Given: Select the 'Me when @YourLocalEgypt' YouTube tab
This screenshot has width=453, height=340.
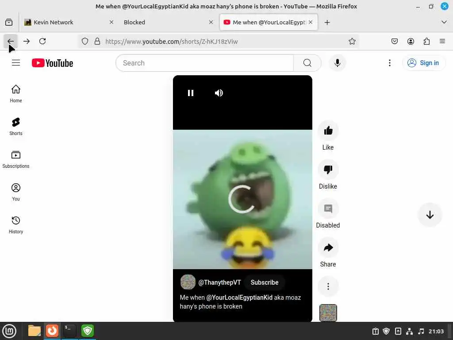Looking at the screenshot, I should [x=269, y=22].
